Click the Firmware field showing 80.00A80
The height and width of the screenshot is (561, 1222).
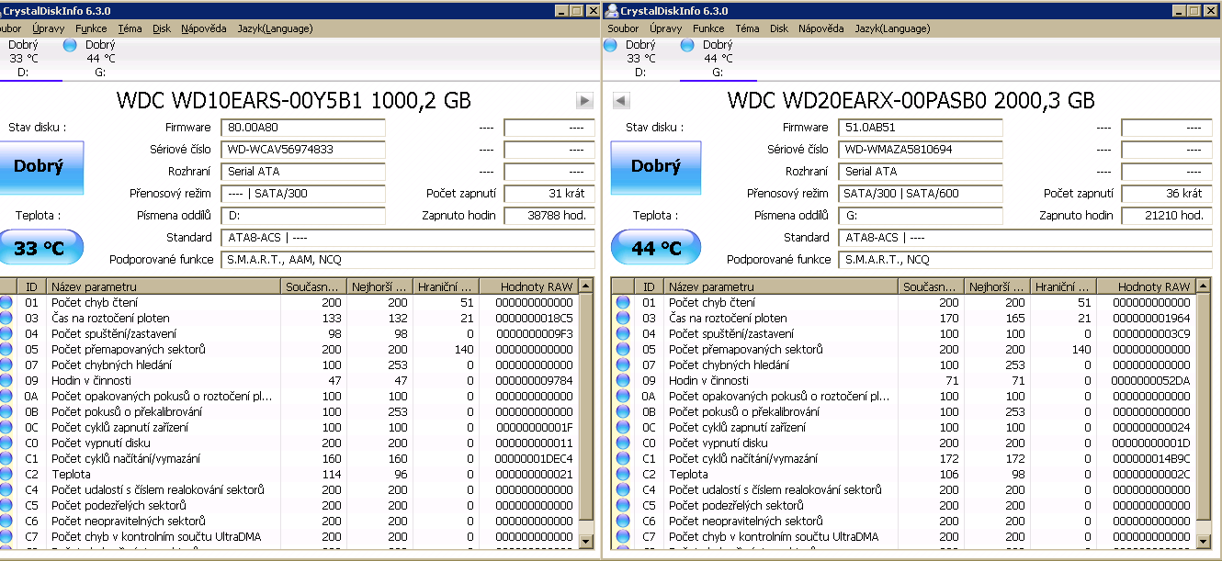pyautogui.click(x=303, y=128)
